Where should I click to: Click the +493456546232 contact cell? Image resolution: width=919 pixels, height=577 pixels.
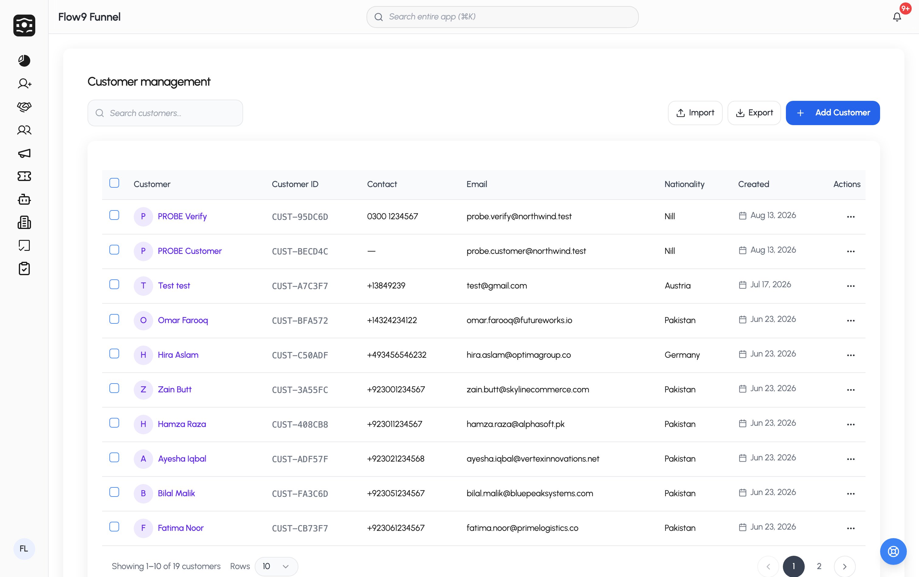click(x=397, y=355)
